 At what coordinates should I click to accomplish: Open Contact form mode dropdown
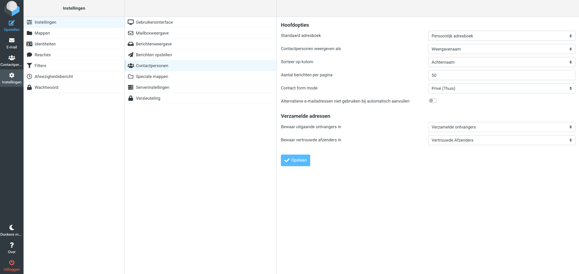(x=501, y=88)
